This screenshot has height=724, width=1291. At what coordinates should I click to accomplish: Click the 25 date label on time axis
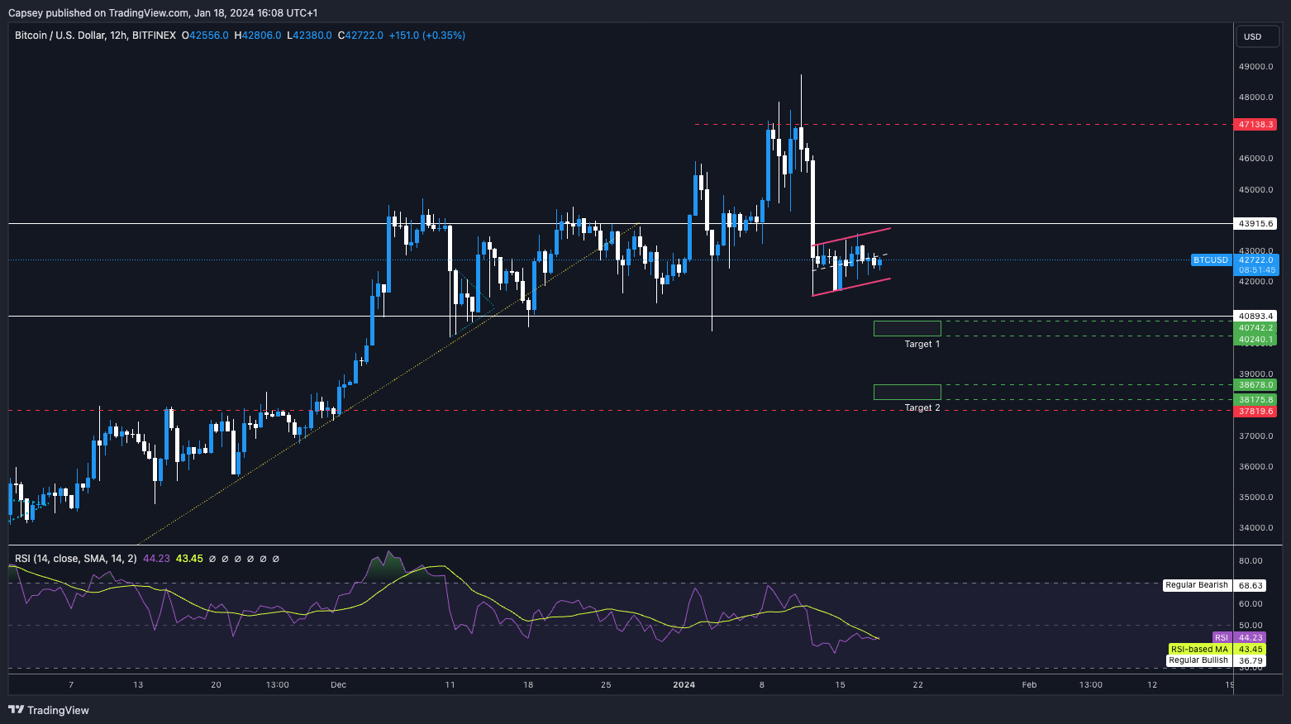[x=606, y=684]
